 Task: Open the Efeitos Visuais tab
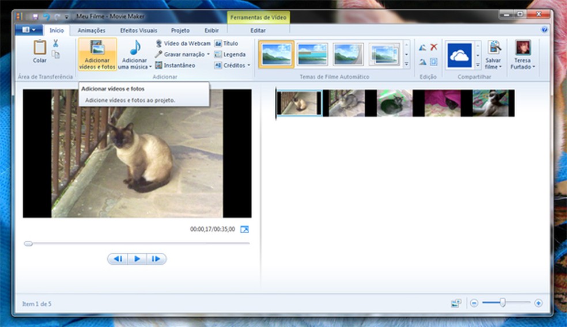click(138, 31)
